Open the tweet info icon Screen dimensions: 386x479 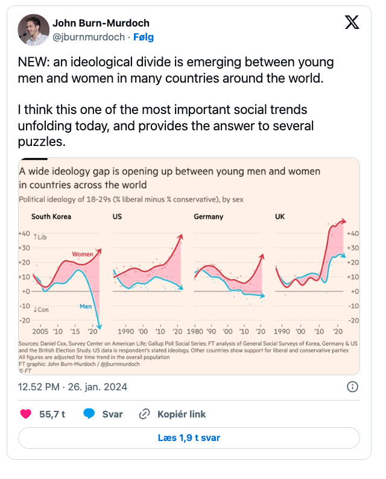pyautogui.click(x=353, y=387)
